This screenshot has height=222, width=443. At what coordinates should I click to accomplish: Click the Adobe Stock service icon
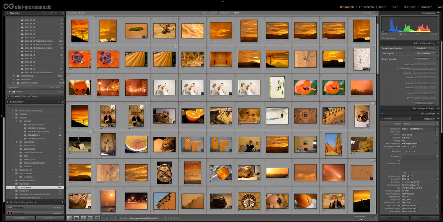coord(10,213)
